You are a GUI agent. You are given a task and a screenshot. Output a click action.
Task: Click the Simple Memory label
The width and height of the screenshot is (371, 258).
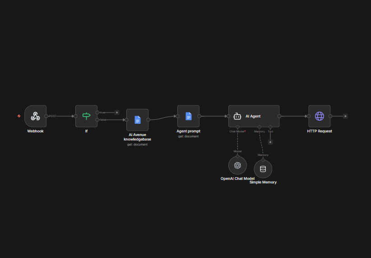click(x=263, y=182)
